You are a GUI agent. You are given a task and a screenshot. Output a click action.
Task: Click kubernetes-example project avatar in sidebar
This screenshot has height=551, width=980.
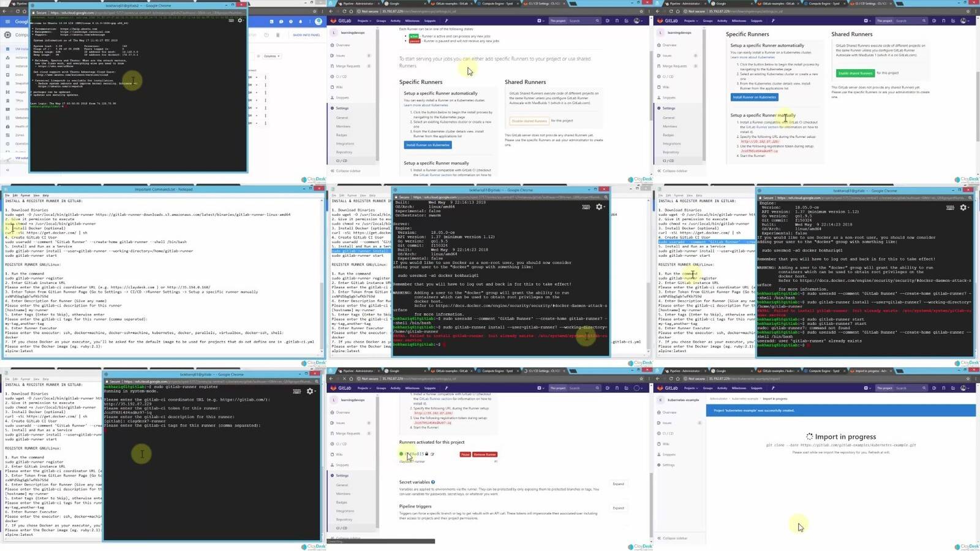pyautogui.click(x=660, y=400)
